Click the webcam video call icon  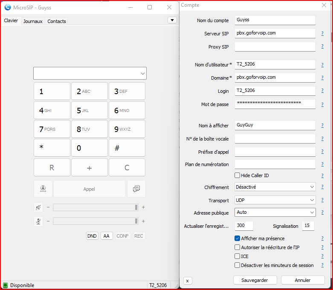[43, 189]
